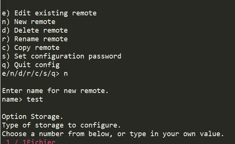Select the 'New remote' option text
The image size is (235, 144).
pos(35,22)
